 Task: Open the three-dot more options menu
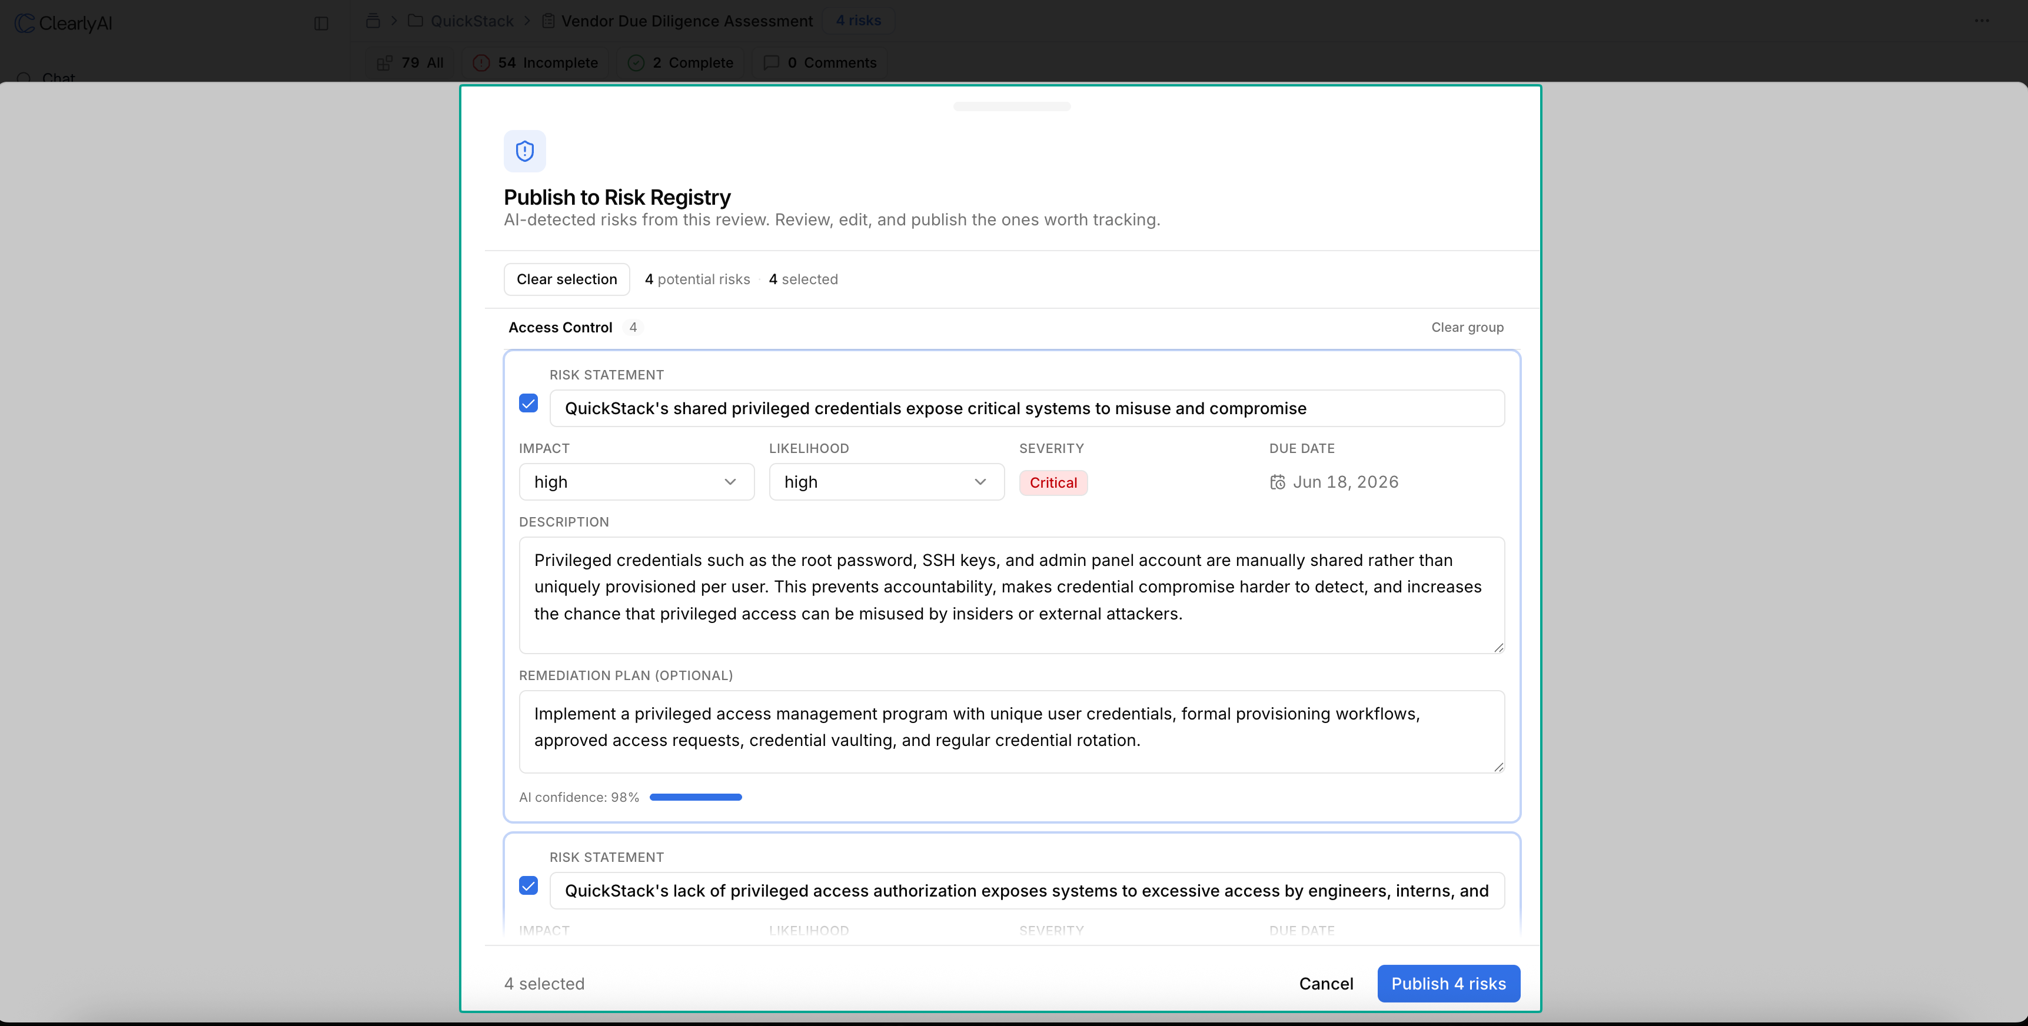[x=1982, y=21]
